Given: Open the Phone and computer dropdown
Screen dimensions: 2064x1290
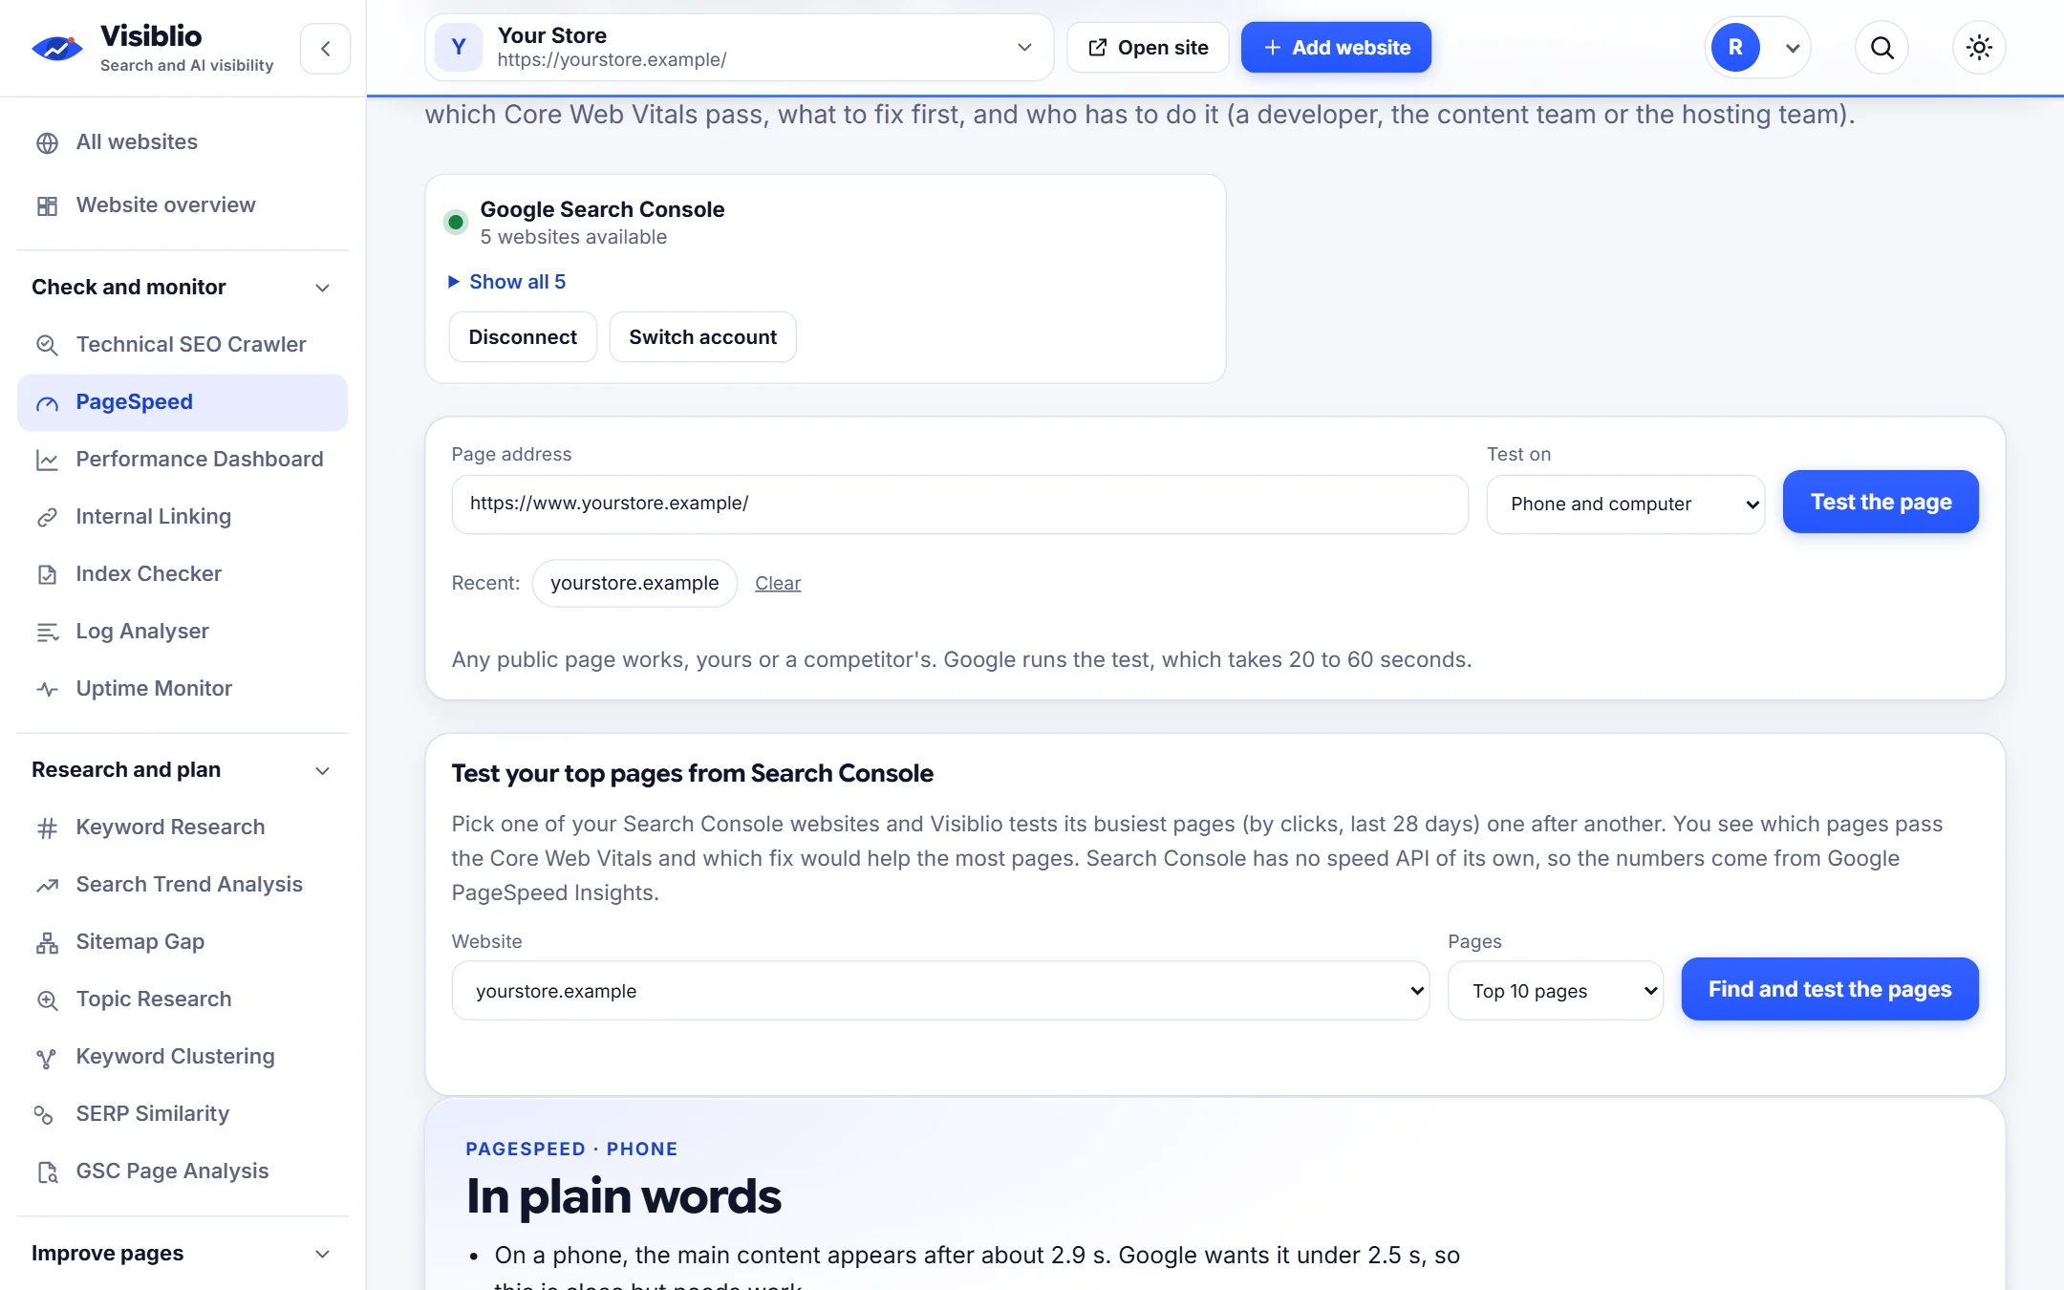Looking at the screenshot, I should (x=1625, y=504).
